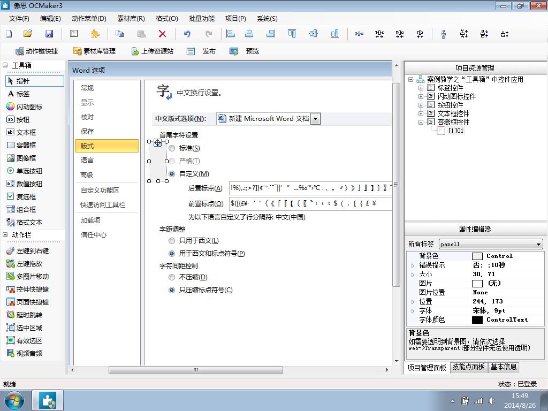Image resolution: width=548 pixels, height=411 pixels.
Task: Select the 图像框 image box tool
Action: (x=21, y=158)
